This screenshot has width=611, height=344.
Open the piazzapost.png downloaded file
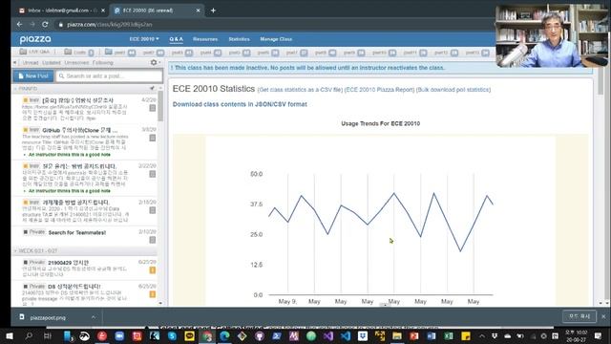[48, 318]
